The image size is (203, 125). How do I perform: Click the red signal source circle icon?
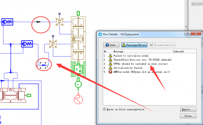tap(78, 100)
